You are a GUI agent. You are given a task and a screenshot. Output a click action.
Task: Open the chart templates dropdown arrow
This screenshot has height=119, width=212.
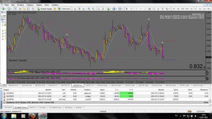coord(122,9)
